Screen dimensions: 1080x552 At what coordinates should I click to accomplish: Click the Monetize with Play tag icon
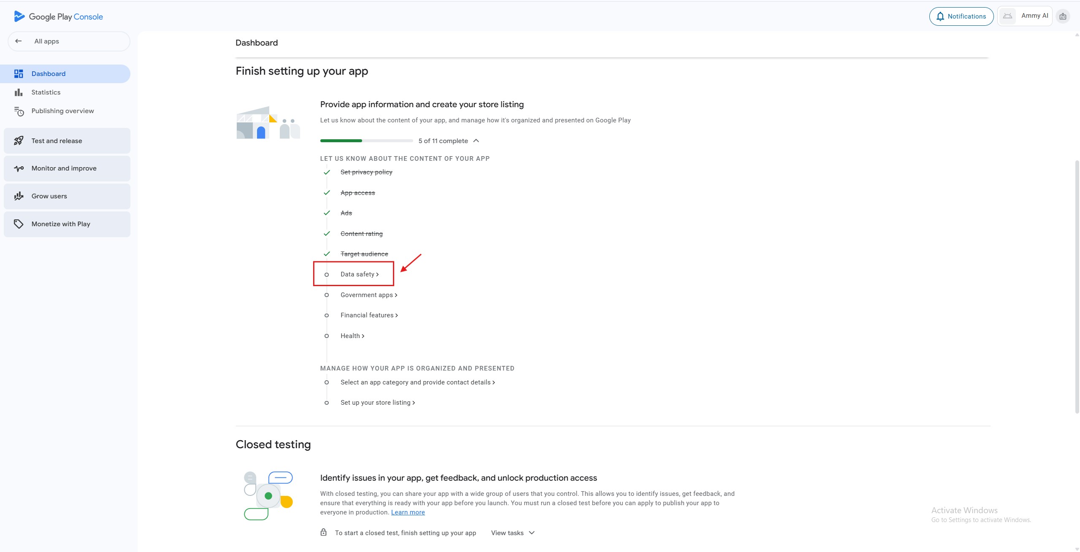pos(19,224)
